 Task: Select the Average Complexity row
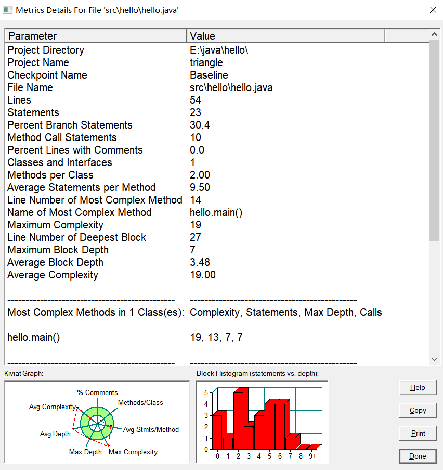click(217, 275)
